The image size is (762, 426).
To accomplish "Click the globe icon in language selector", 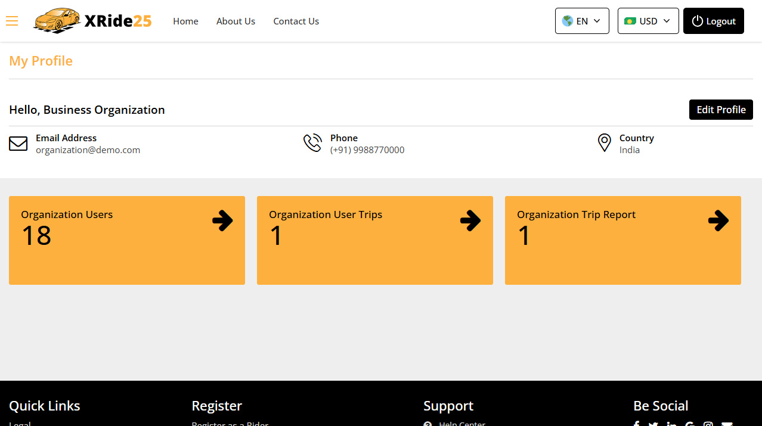I will point(568,21).
